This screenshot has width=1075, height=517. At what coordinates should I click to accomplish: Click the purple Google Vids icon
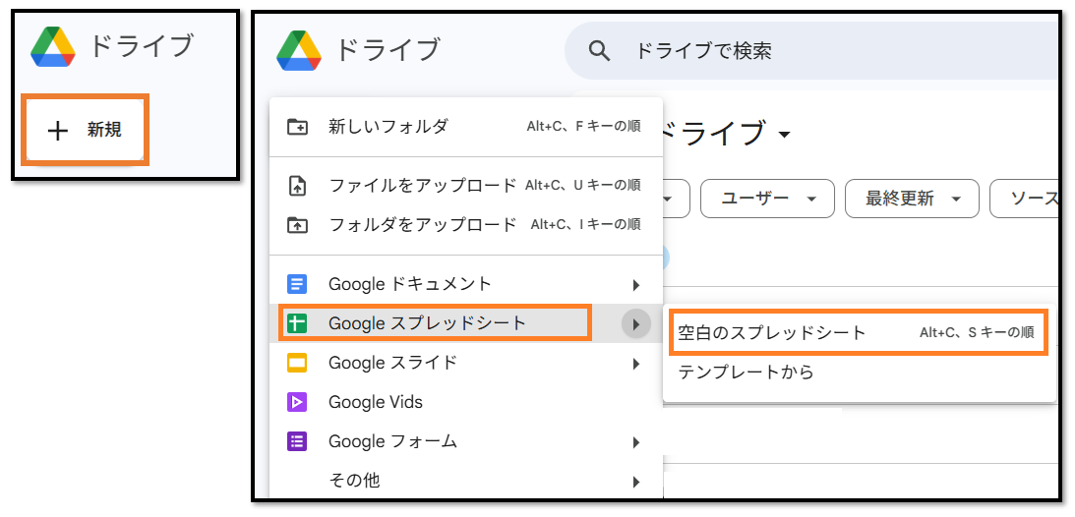pyautogui.click(x=297, y=402)
